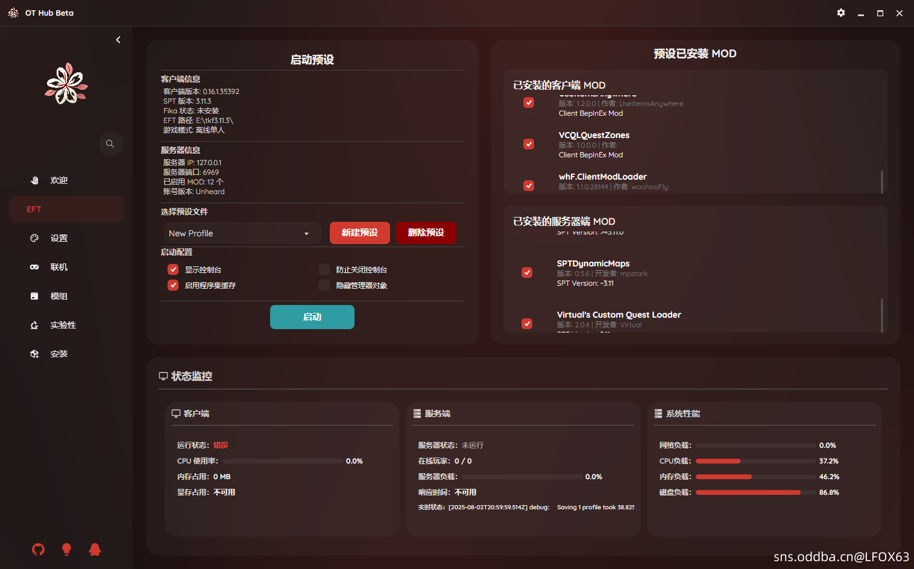This screenshot has height=569, width=914.
Task: Click the CPU 使用率 client progress bar
Action: [283, 461]
